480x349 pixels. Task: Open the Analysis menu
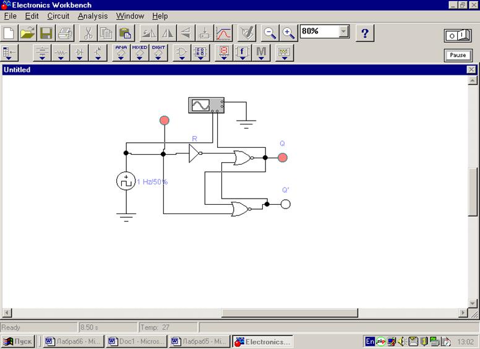[x=92, y=16]
